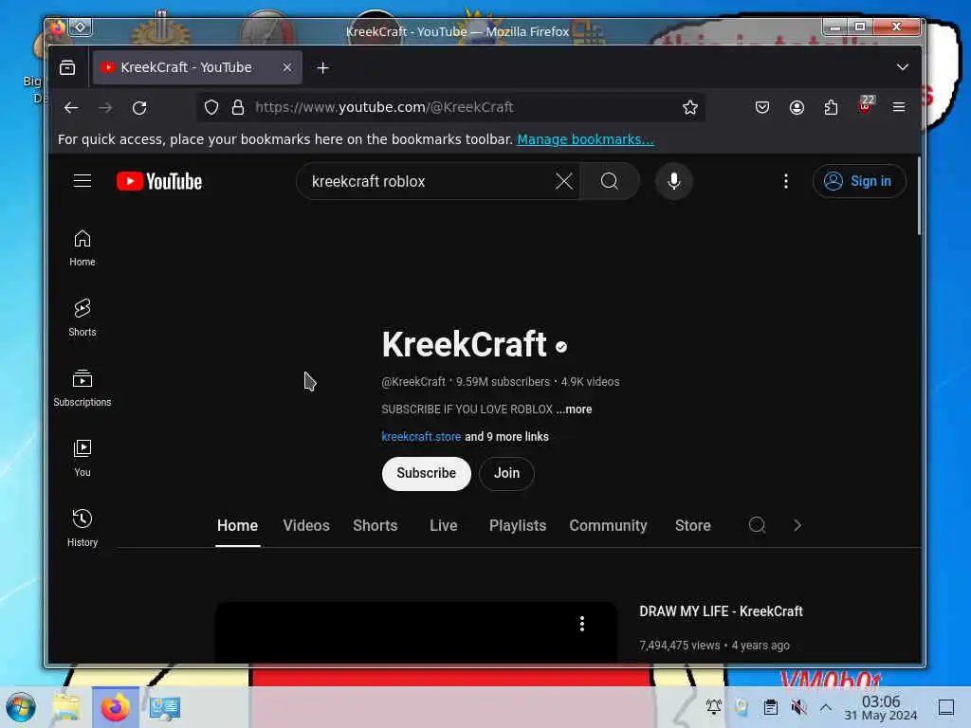Open the kreekcraft.store link
The image size is (971, 728).
421,436
